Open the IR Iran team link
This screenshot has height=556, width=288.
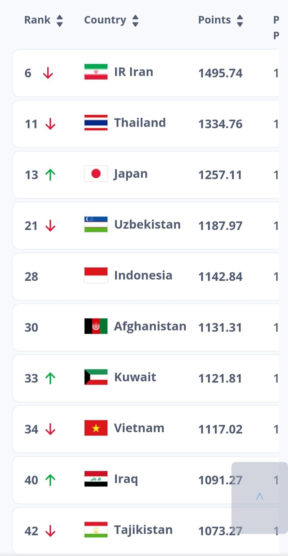(133, 72)
